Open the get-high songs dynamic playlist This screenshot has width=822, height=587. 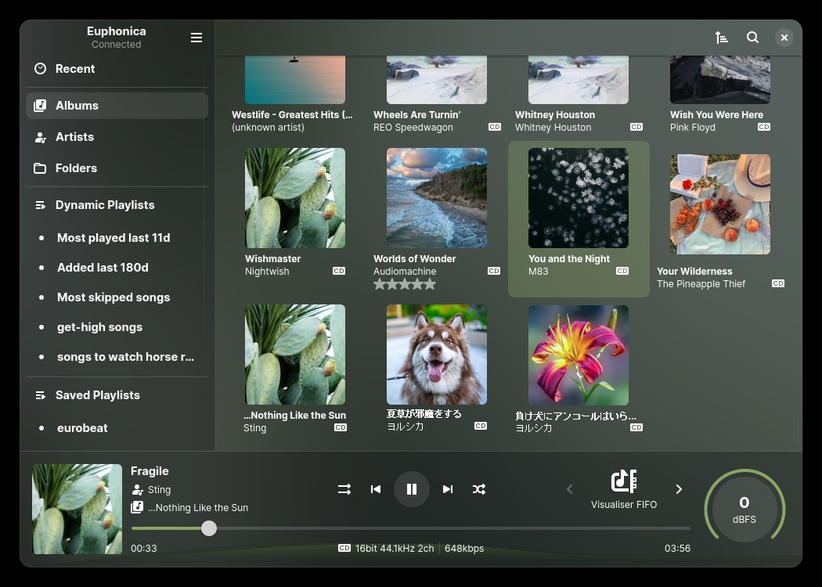point(99,326)
